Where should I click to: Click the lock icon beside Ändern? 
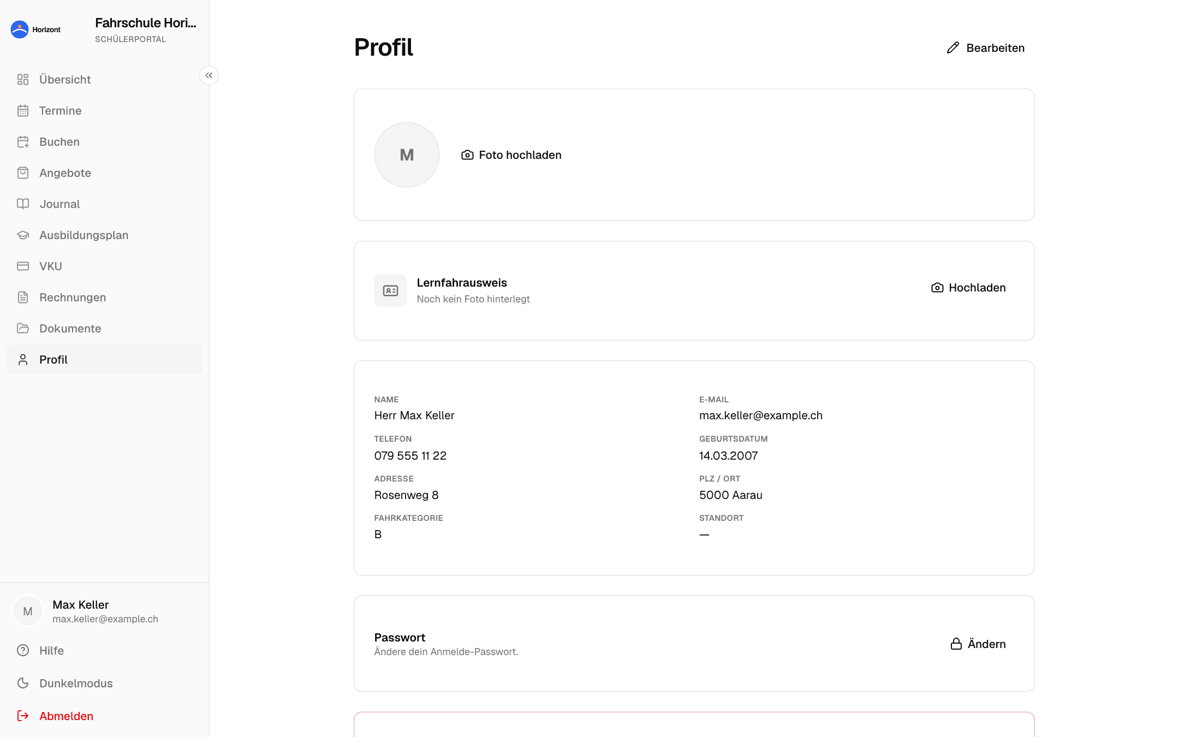(956, 644)
